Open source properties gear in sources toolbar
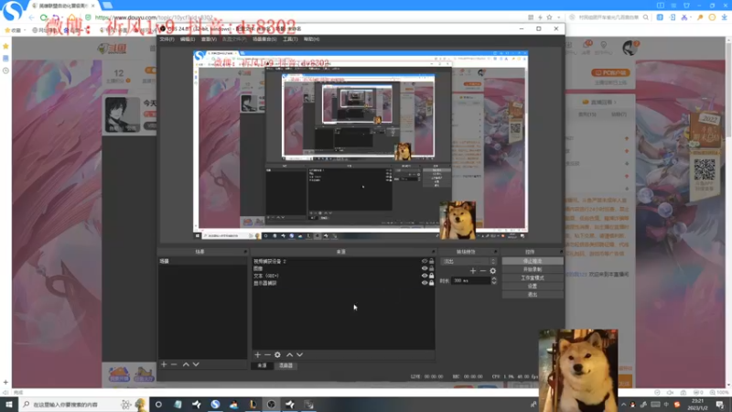The image size is (732, 412). tap(277, 355)
